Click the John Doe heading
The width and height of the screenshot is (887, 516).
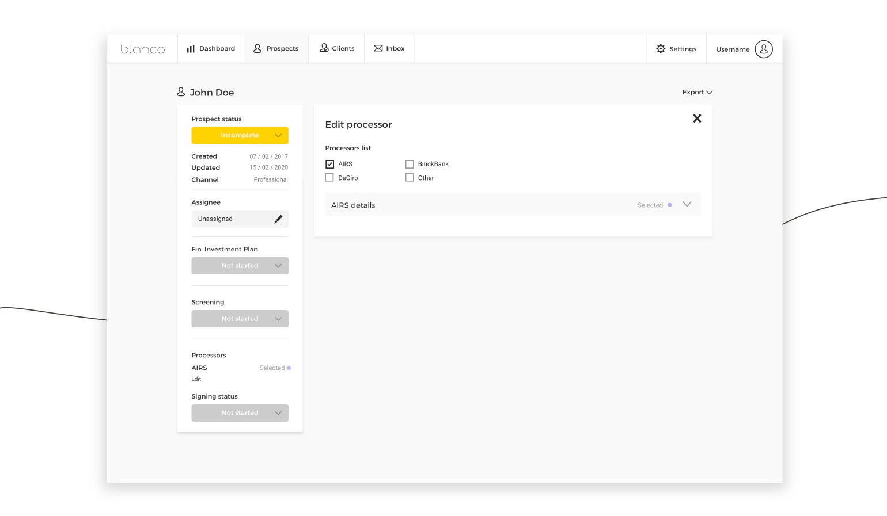(x=211, y=93)
